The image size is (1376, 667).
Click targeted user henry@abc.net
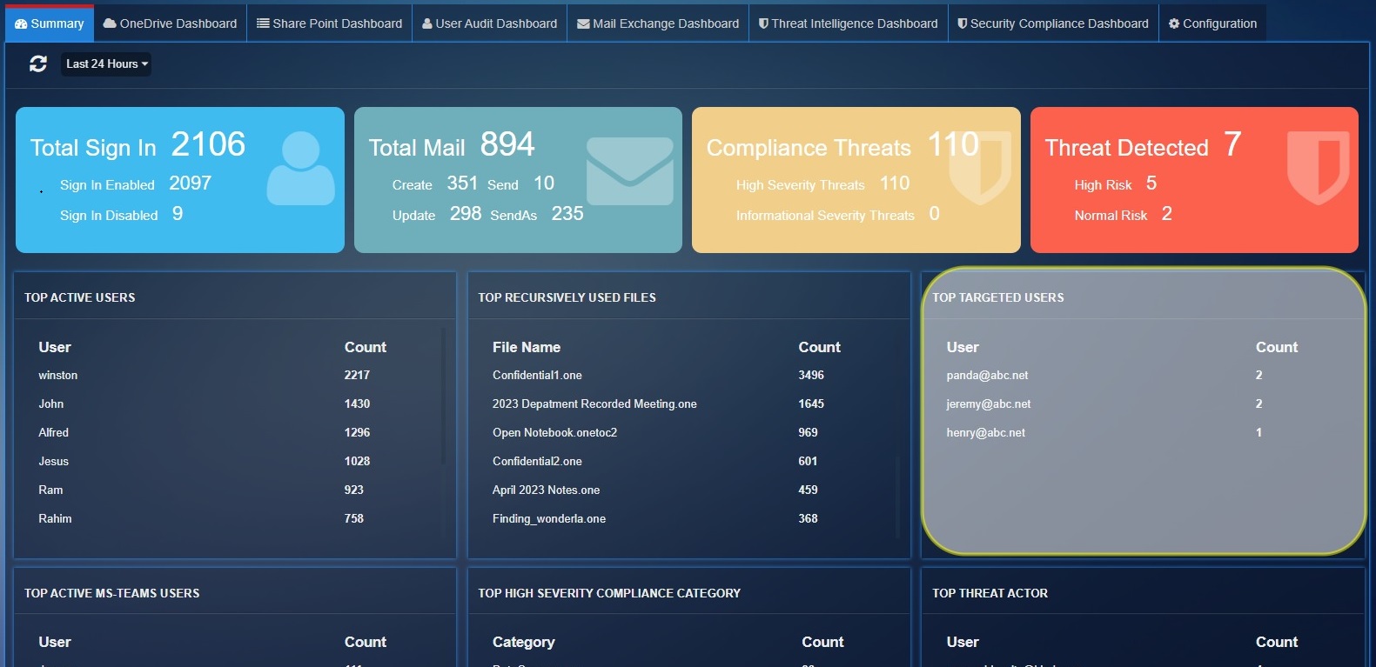click(986, 433)
